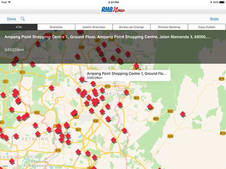Tap the 3.69228km distance in the banner
226x169 pixels.
point(14,50)
